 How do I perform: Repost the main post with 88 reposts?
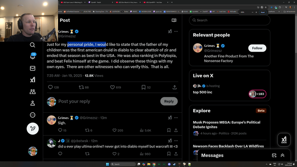point(84,87)
